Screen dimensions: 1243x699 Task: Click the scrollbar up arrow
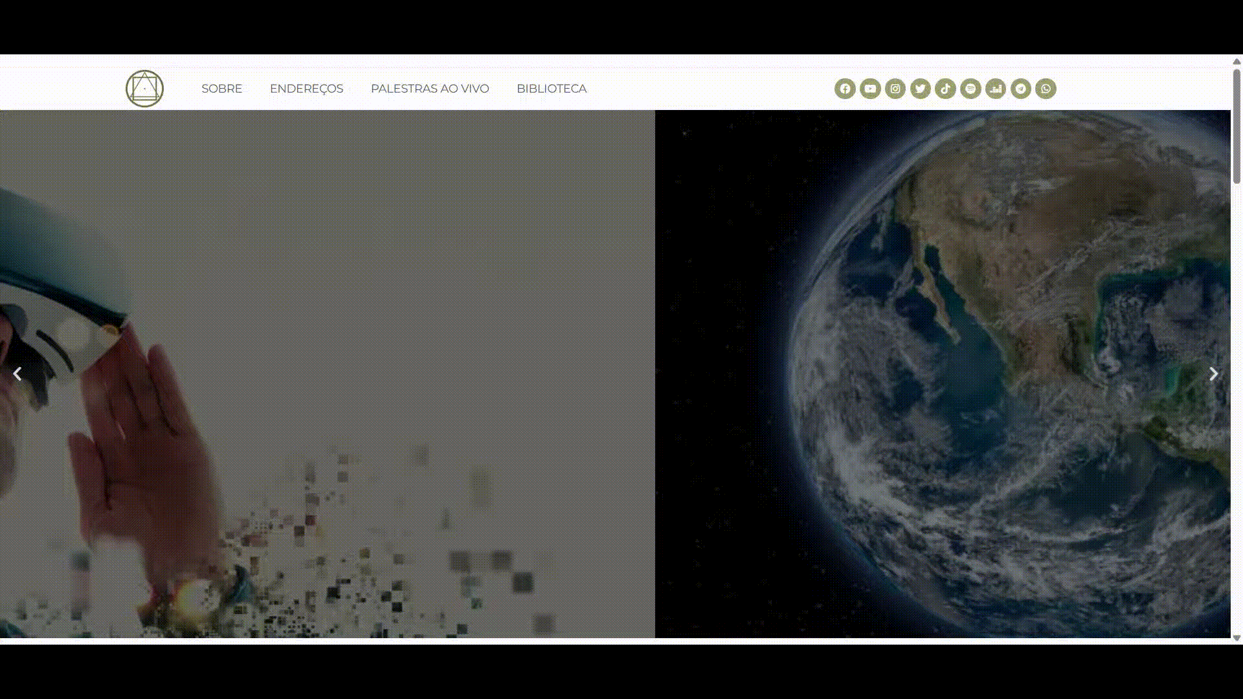pos(1237,61)
